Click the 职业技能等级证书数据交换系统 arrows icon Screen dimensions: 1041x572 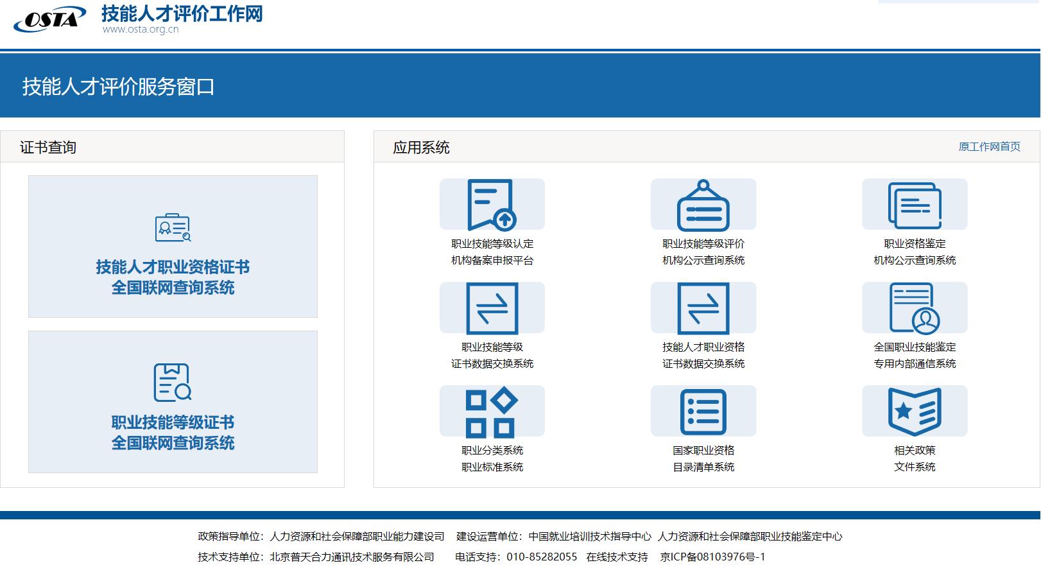point(492,308)
